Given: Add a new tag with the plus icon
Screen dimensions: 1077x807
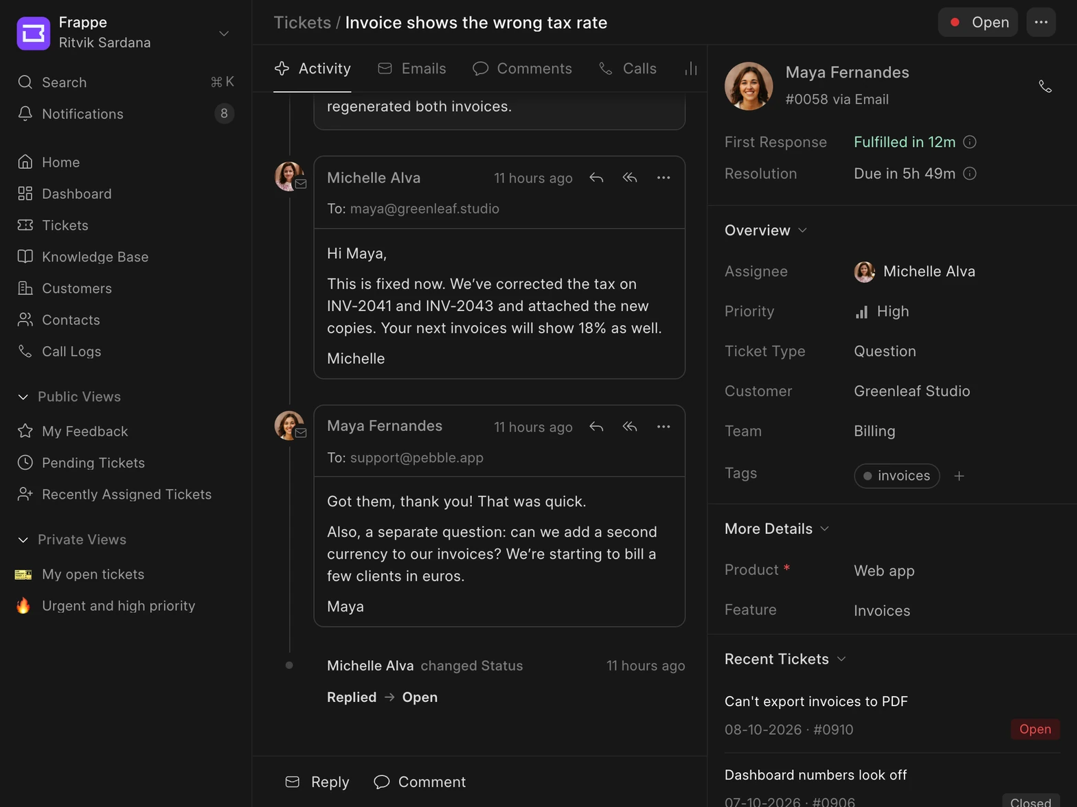Looking at the screenshot, I should (960, 476).
